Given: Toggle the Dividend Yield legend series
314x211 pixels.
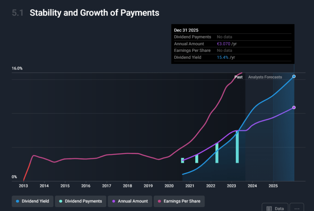Looking at the screenshot, I should point(33,201).
